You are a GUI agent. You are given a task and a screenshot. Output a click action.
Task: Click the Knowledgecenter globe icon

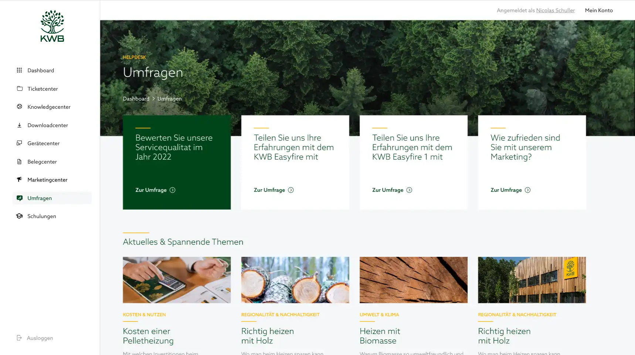[20, 107]
